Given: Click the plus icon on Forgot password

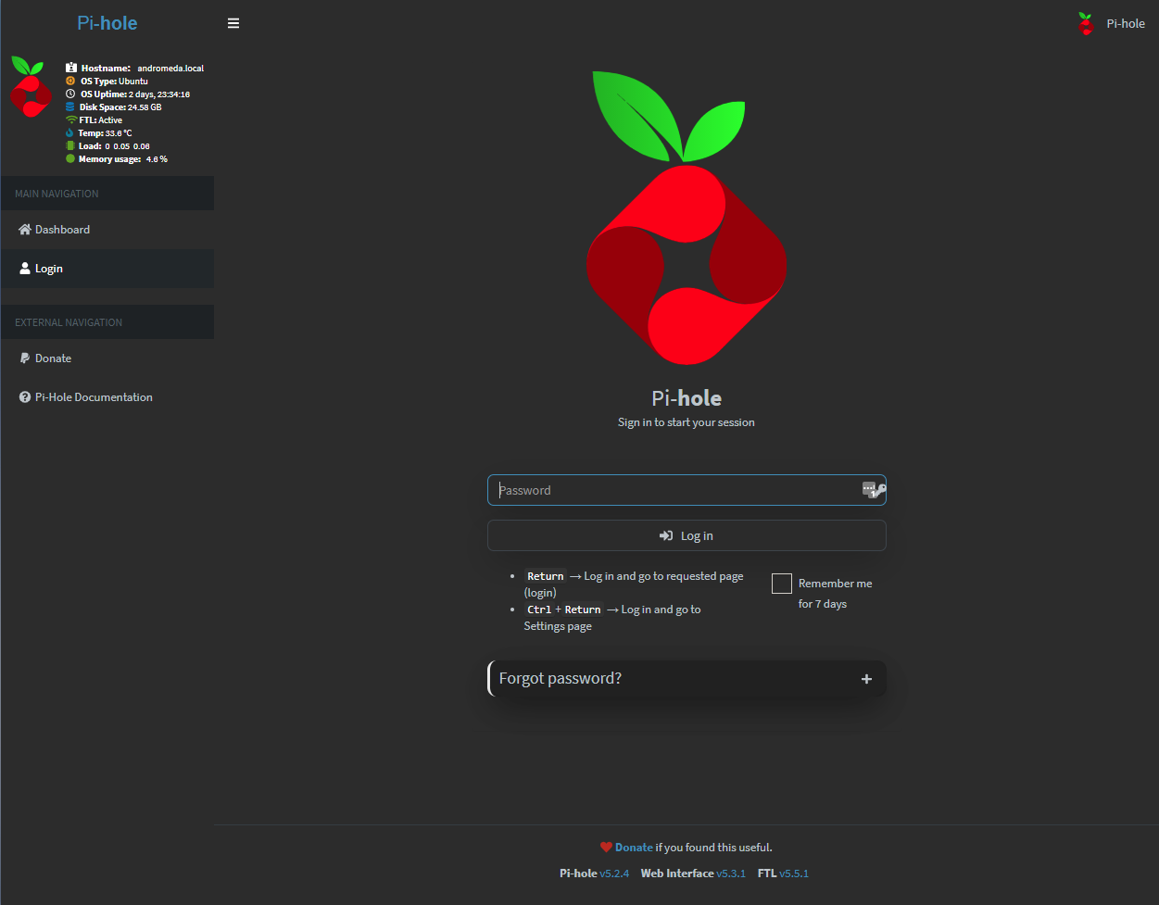Looking at the screenshot, I should 866,679.
